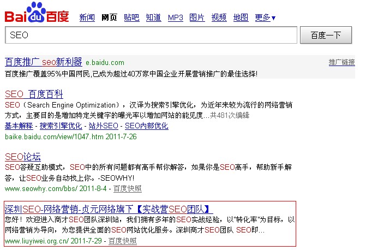Select the 网页 search tab

coord(109,17)
